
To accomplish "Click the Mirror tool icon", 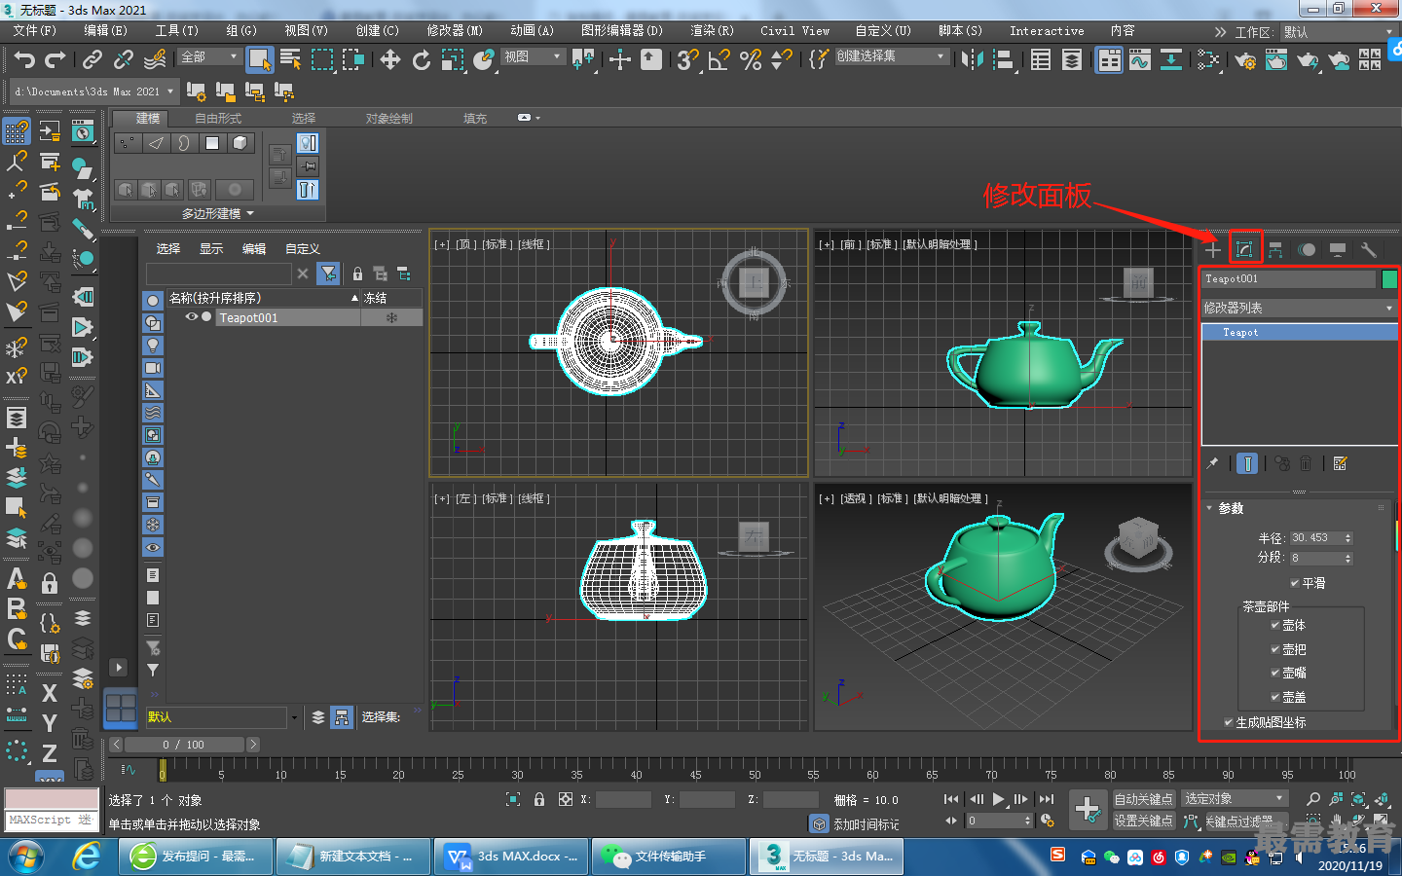I will tap(972, 60).
